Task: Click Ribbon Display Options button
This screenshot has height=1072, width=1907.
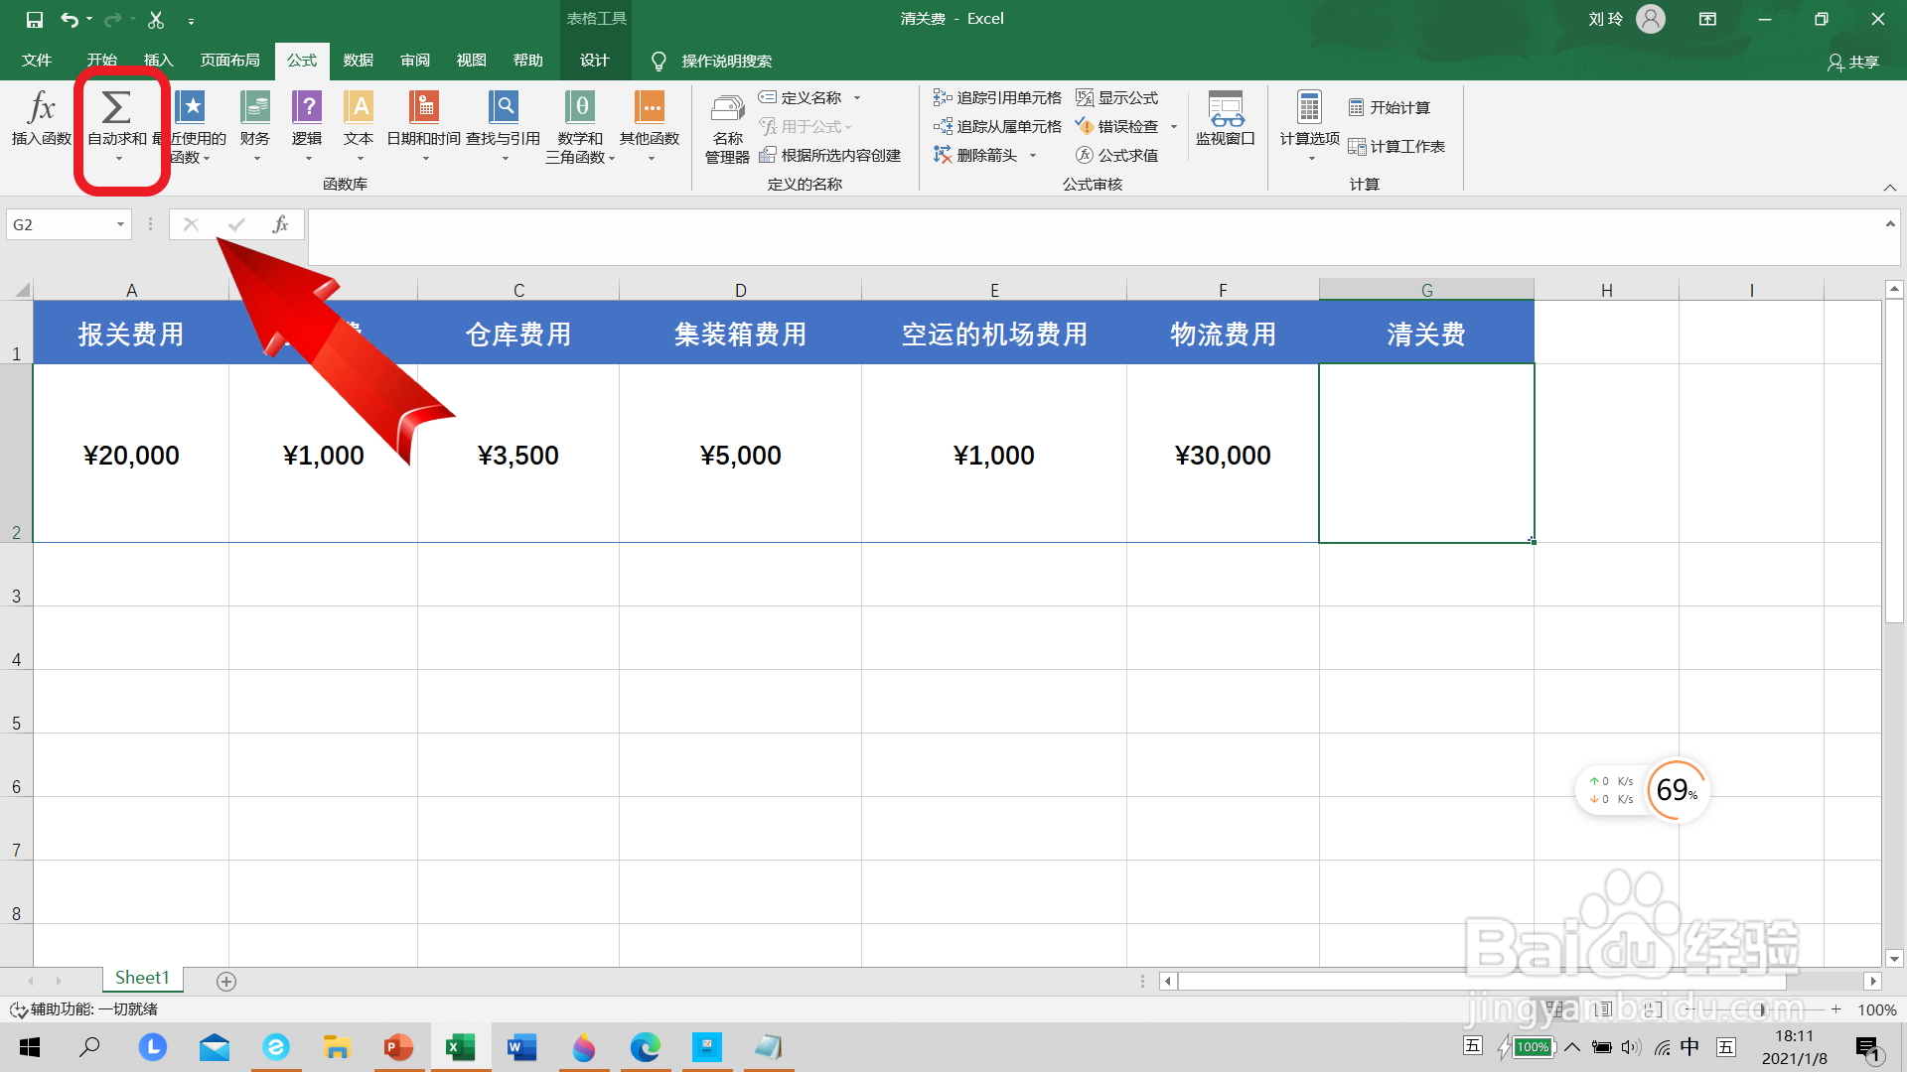Action: 1708,19
